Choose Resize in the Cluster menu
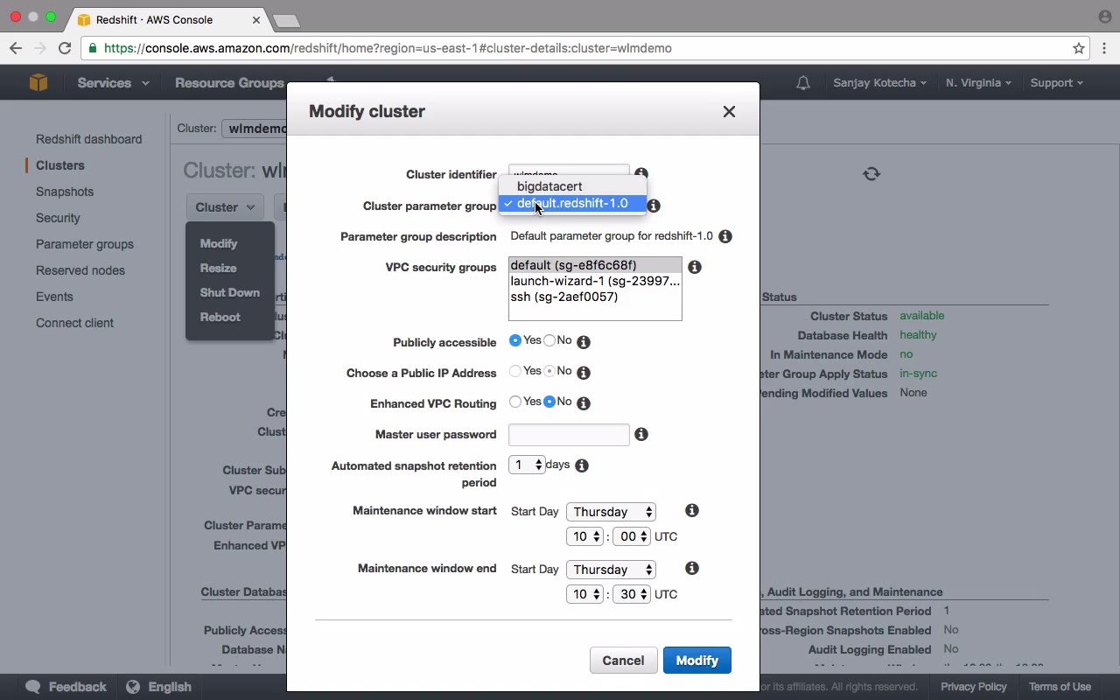The image size is (1120, 700). (218, 268)
